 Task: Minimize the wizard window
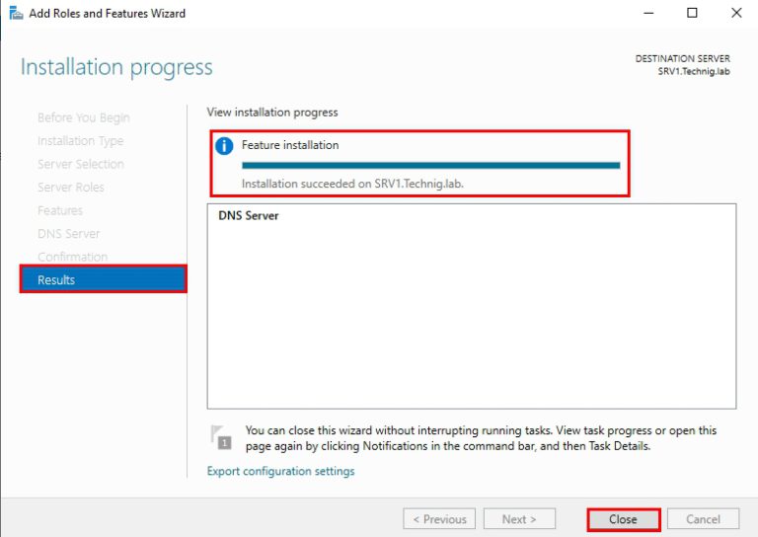(x=648, y=13)
